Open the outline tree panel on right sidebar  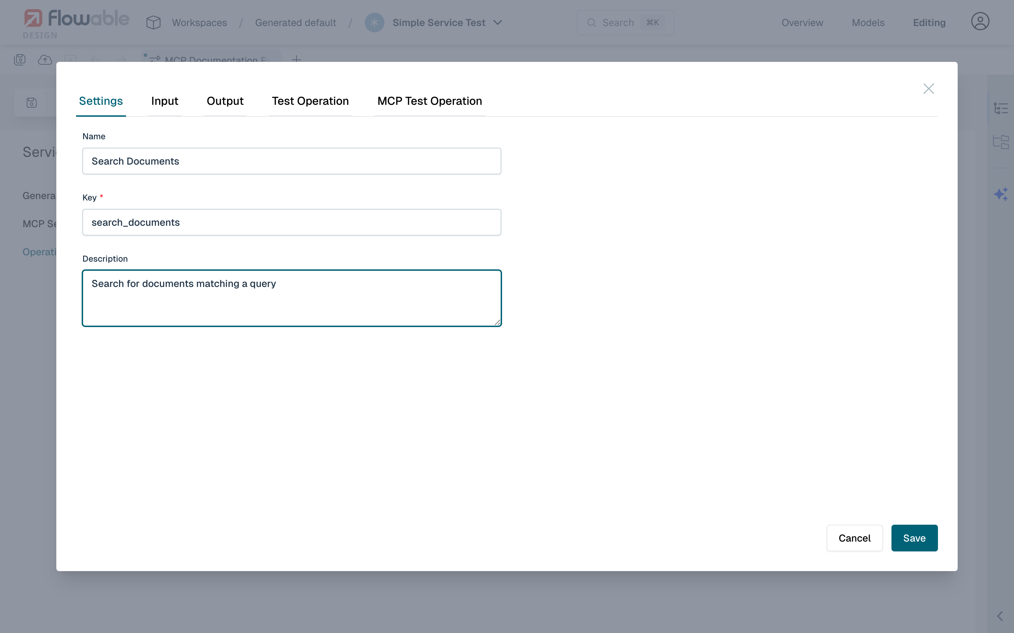(x=1002, y=108)
